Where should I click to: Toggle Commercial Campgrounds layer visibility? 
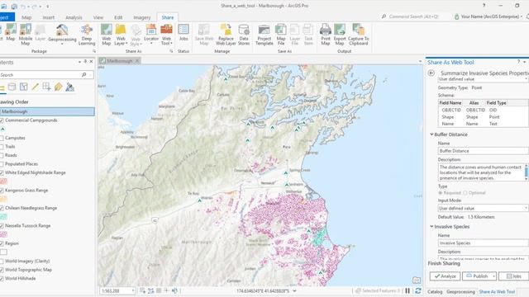click(x=2, y=120)
